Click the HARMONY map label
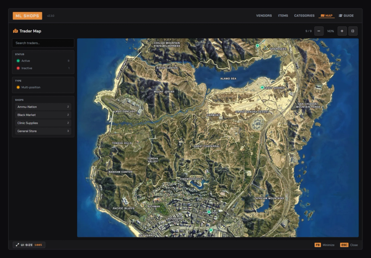The image size is (371, 258). pyautogui.click(x=213, y=115)
